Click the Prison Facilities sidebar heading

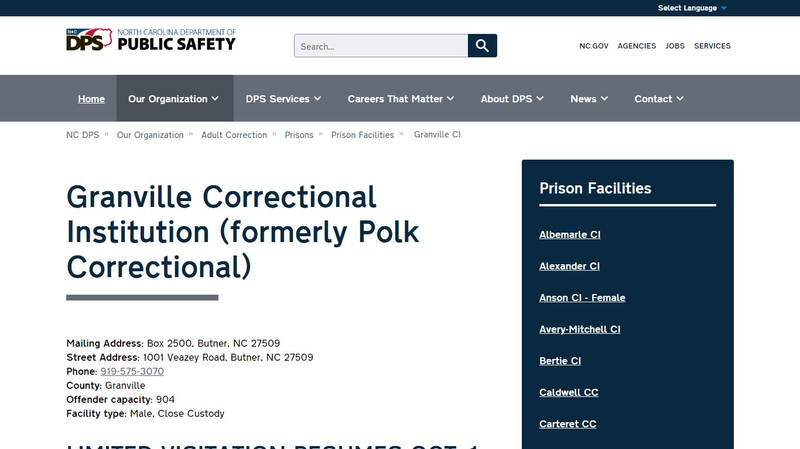pos(595,188)
